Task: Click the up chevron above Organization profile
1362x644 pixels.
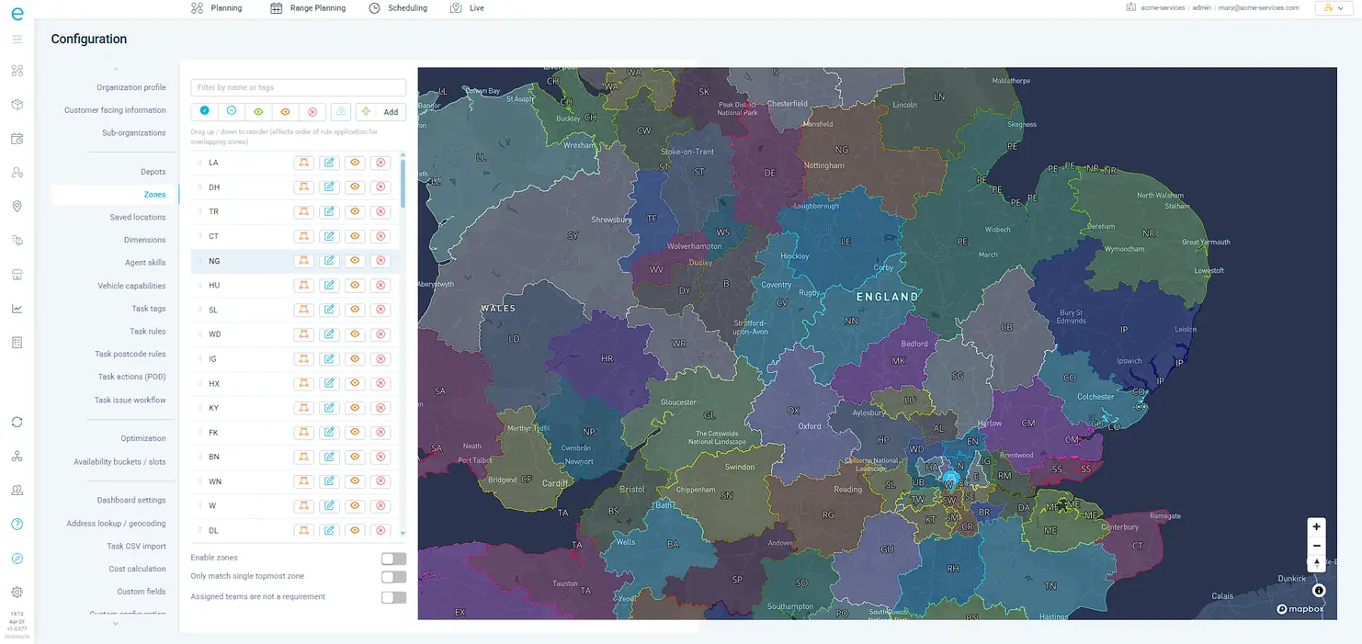Action: [116, 70]
